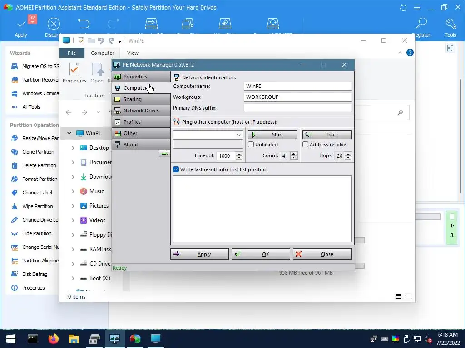The width and height of the screenshot is (465, 348).
Task: Click the Close button at the dialog bottom
Action: 322,254
